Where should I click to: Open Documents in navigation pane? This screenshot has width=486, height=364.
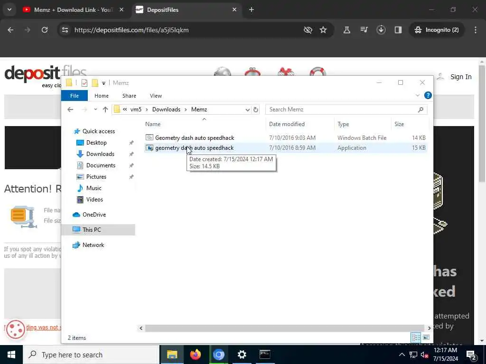pos(101,165)
